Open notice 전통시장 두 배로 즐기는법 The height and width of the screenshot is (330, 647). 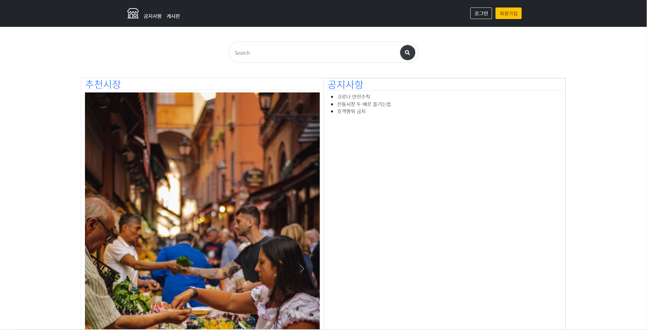pyautogui.click(x=364, y=104)
